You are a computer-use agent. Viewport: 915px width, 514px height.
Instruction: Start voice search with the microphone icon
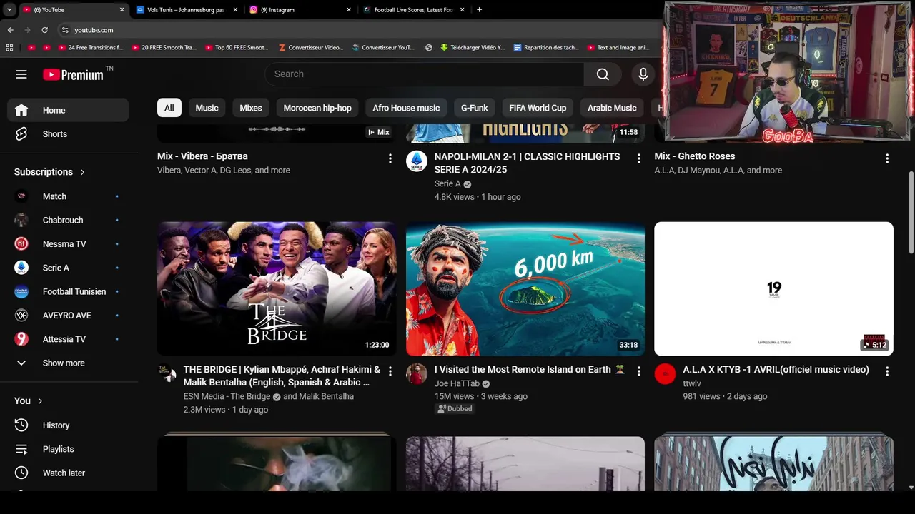pyautogui.click(x=643, y=74)
